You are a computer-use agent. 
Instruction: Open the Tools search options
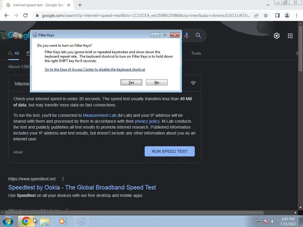pos(196,53)
